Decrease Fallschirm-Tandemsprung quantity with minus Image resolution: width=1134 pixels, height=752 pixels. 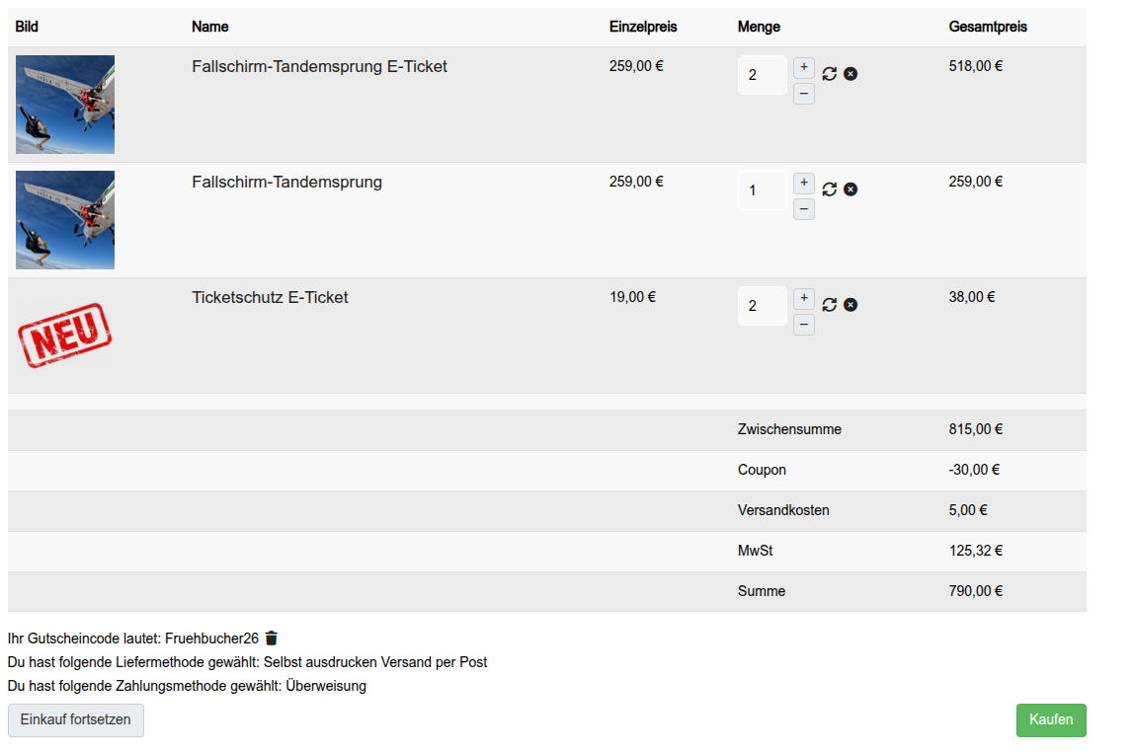coord(804,209)
